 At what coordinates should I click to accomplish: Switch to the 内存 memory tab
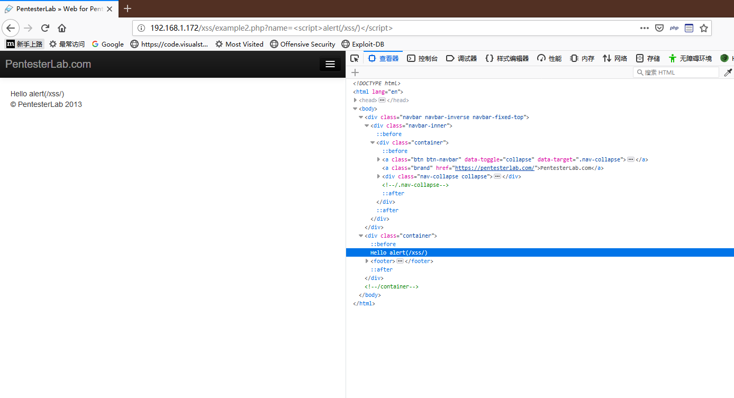coord(582,58)
